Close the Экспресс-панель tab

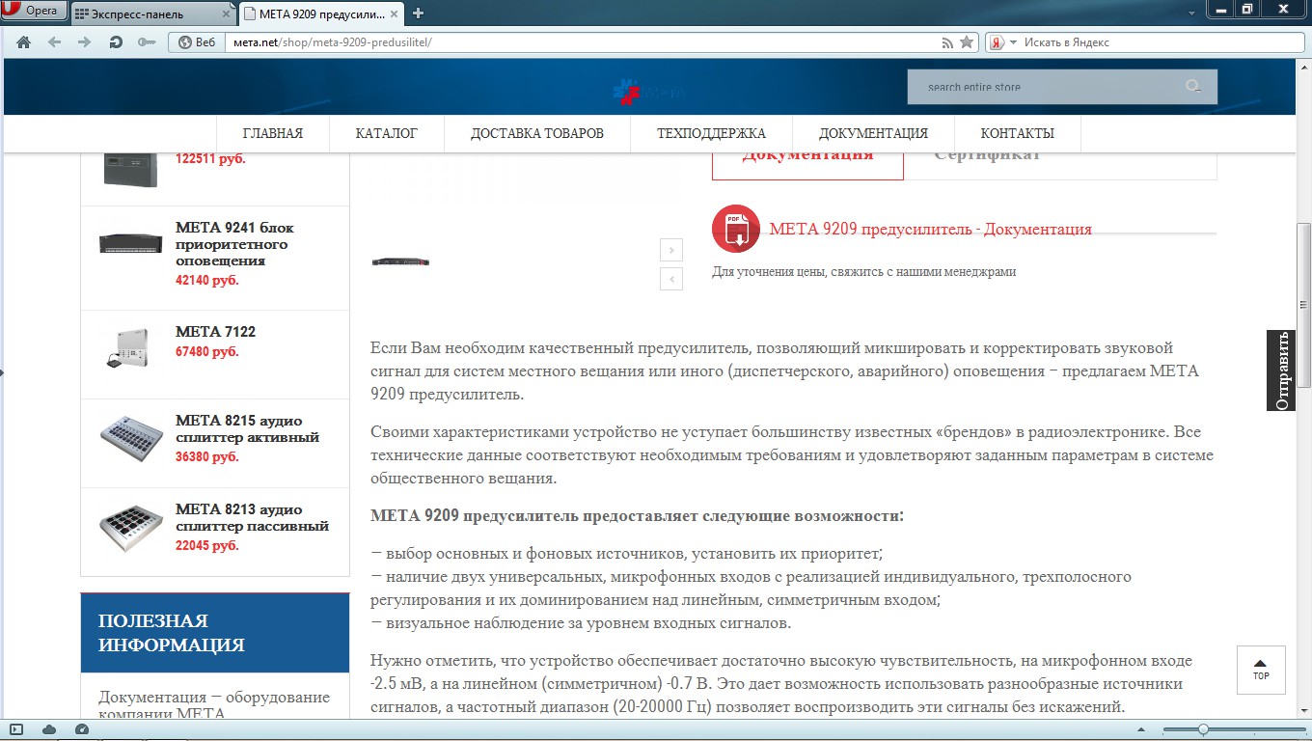225,14
